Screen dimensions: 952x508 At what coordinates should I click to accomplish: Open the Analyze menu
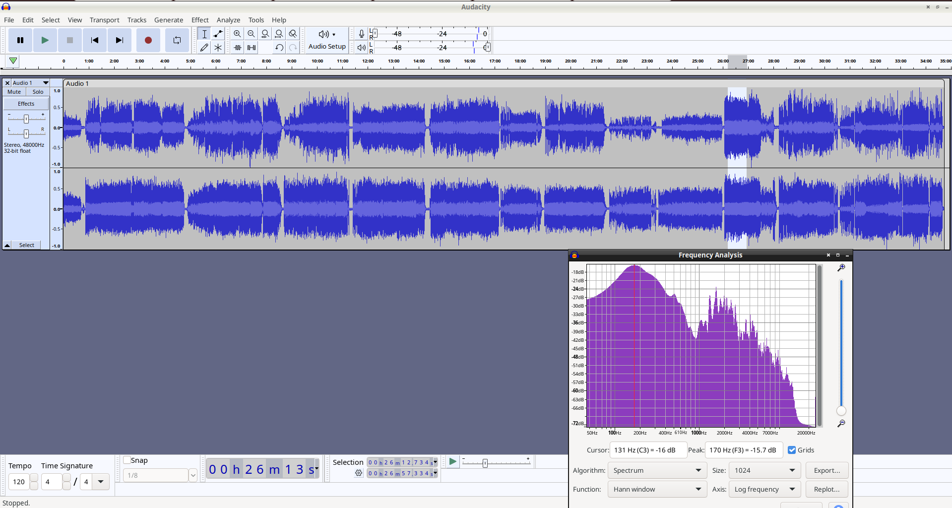[228, 20]
